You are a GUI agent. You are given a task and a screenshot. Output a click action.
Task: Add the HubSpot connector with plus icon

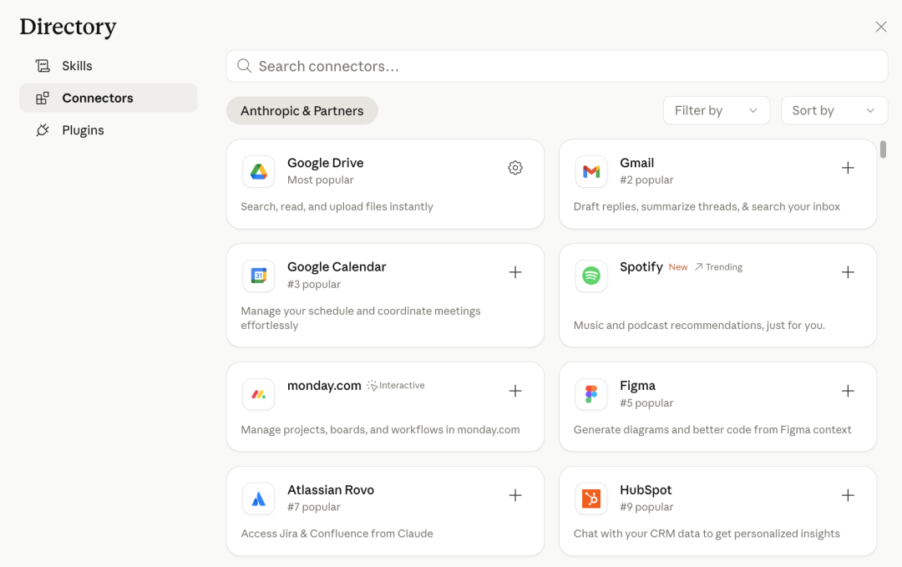point(848,495)
